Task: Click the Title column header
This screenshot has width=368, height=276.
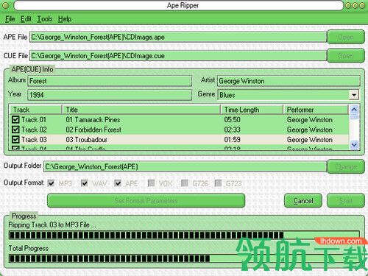Action: coord(141,110)
